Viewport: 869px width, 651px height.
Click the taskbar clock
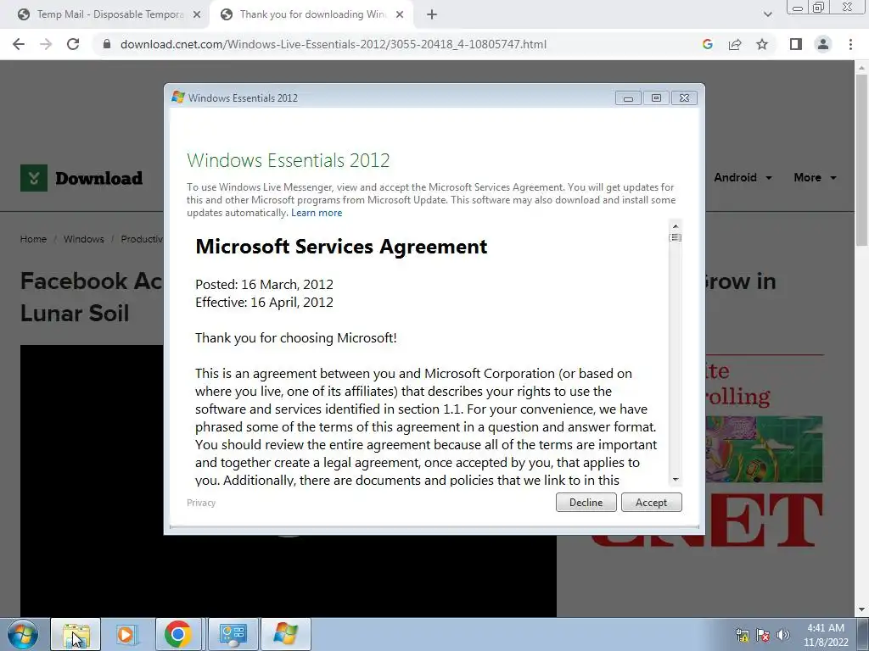(x=826, y=635)
